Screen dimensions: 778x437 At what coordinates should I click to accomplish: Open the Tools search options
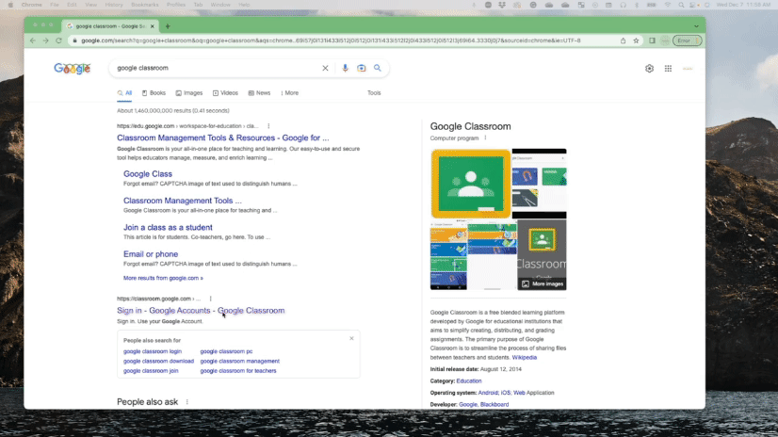point(374,92)
